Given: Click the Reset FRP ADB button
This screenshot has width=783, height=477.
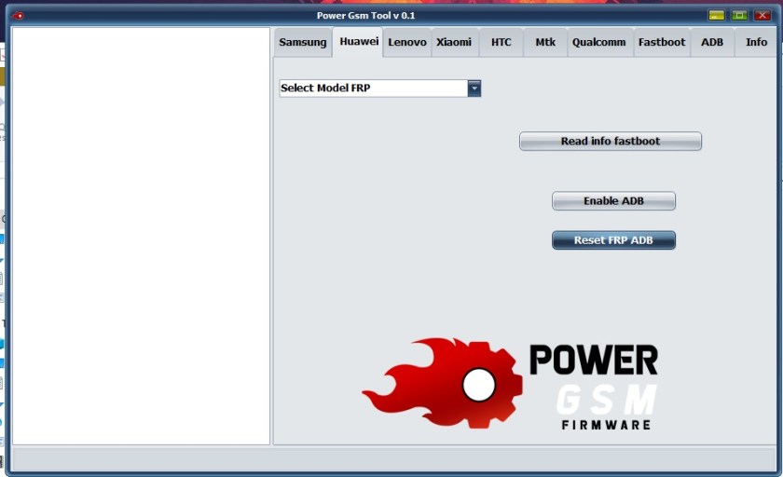Looking at the screenshot, I should click(613, 240).
